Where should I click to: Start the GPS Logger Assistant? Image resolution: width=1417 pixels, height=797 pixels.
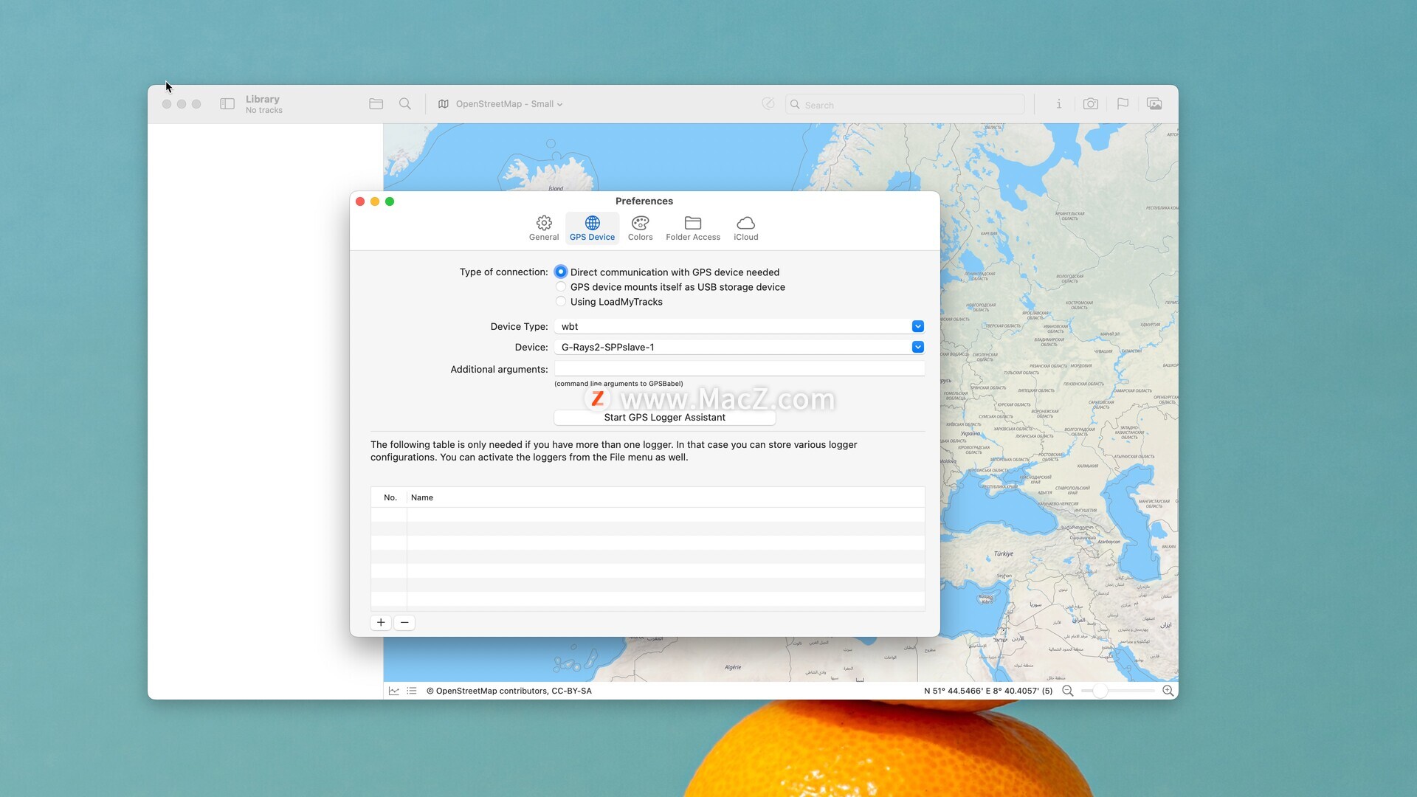tap(664, 418)
